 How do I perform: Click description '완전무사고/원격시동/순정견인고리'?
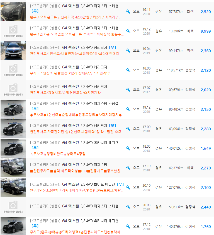pos(65,93)
